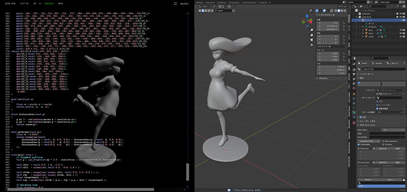Open the Tool properties tab icon
This screenshot has height=192, width=407.
[x=354, y=64]
